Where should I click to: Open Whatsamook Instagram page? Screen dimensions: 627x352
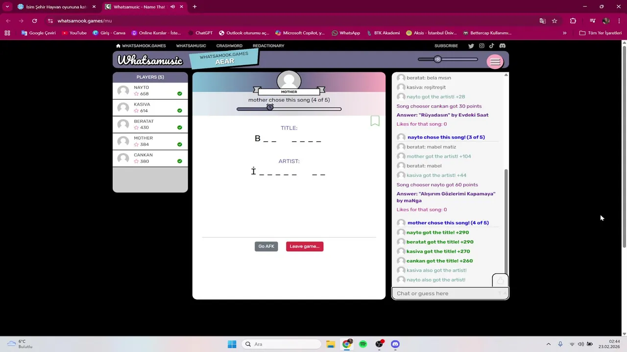point(482,46)
